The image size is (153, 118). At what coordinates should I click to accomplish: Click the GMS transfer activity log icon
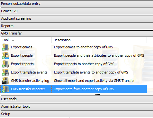coord(5,81)
